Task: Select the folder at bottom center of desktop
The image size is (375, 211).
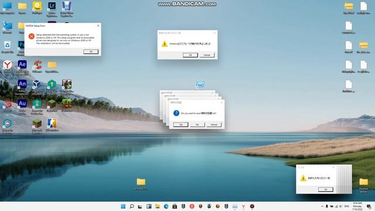Action: tap(141, 182)
